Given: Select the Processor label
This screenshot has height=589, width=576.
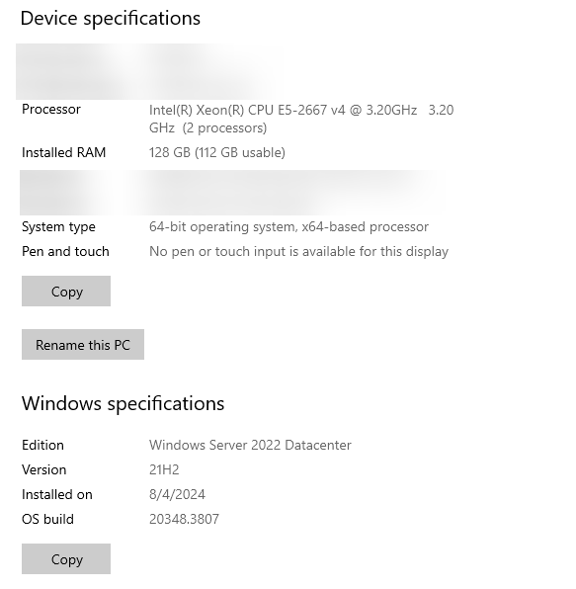Looking at the screenshot, I should (x=51, y=110).
